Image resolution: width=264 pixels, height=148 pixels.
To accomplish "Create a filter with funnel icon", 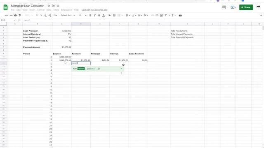I will (166, 15).
